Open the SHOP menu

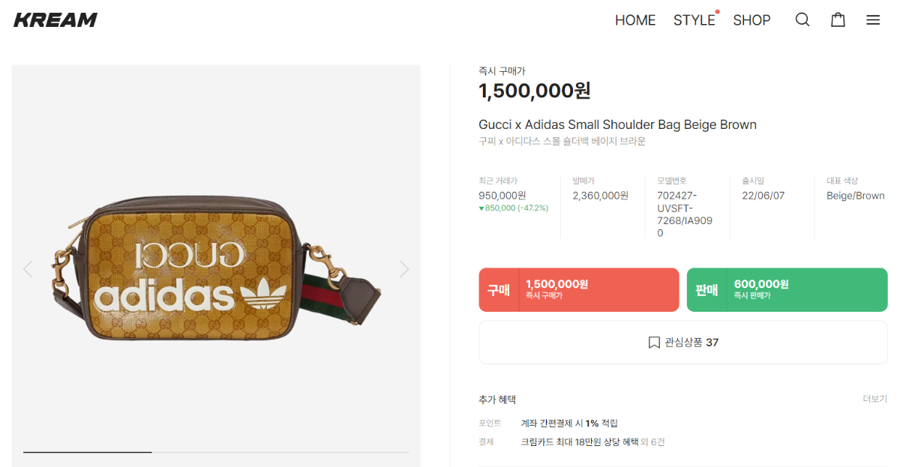[751, 20]
